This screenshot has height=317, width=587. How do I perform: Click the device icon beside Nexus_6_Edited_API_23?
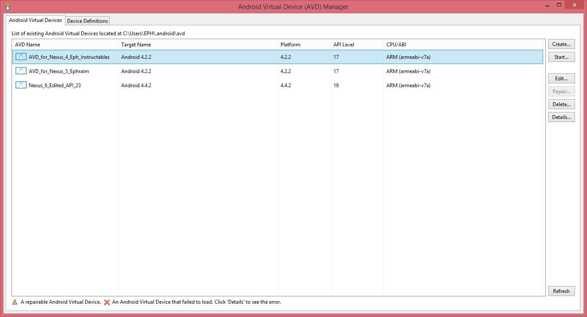pos(21,85)
